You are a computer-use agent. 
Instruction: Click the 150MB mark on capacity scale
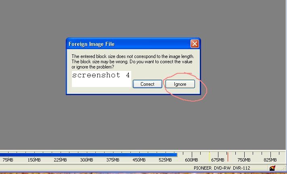pos(34,160)
